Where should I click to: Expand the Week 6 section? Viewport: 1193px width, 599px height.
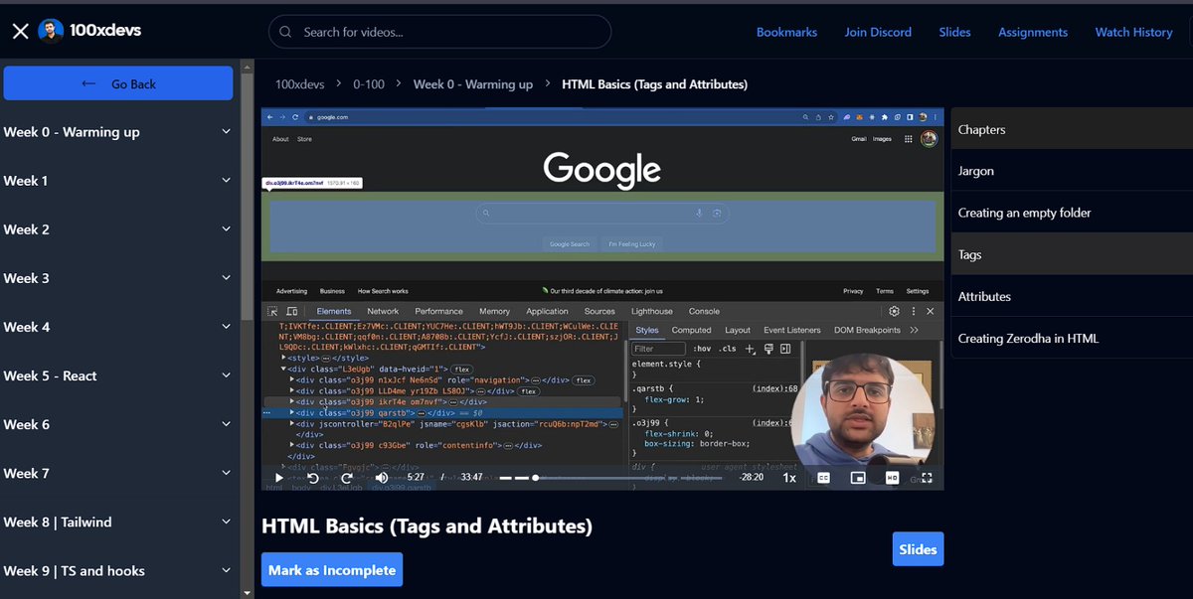[117, 424]
